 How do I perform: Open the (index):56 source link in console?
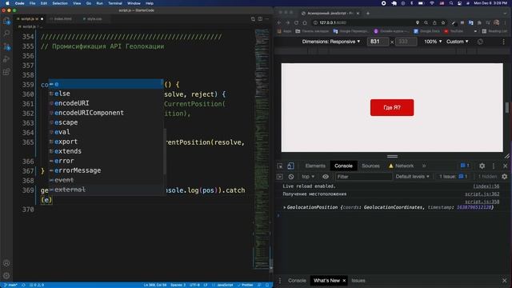click(x=486, y=186)
